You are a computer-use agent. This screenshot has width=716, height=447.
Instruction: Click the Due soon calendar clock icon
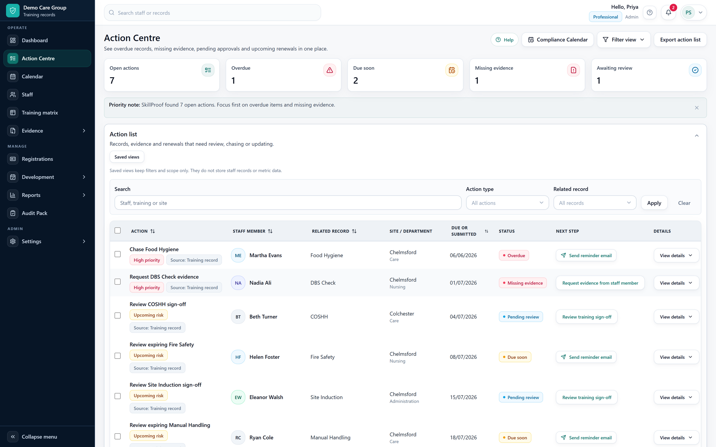coord(452,70)
